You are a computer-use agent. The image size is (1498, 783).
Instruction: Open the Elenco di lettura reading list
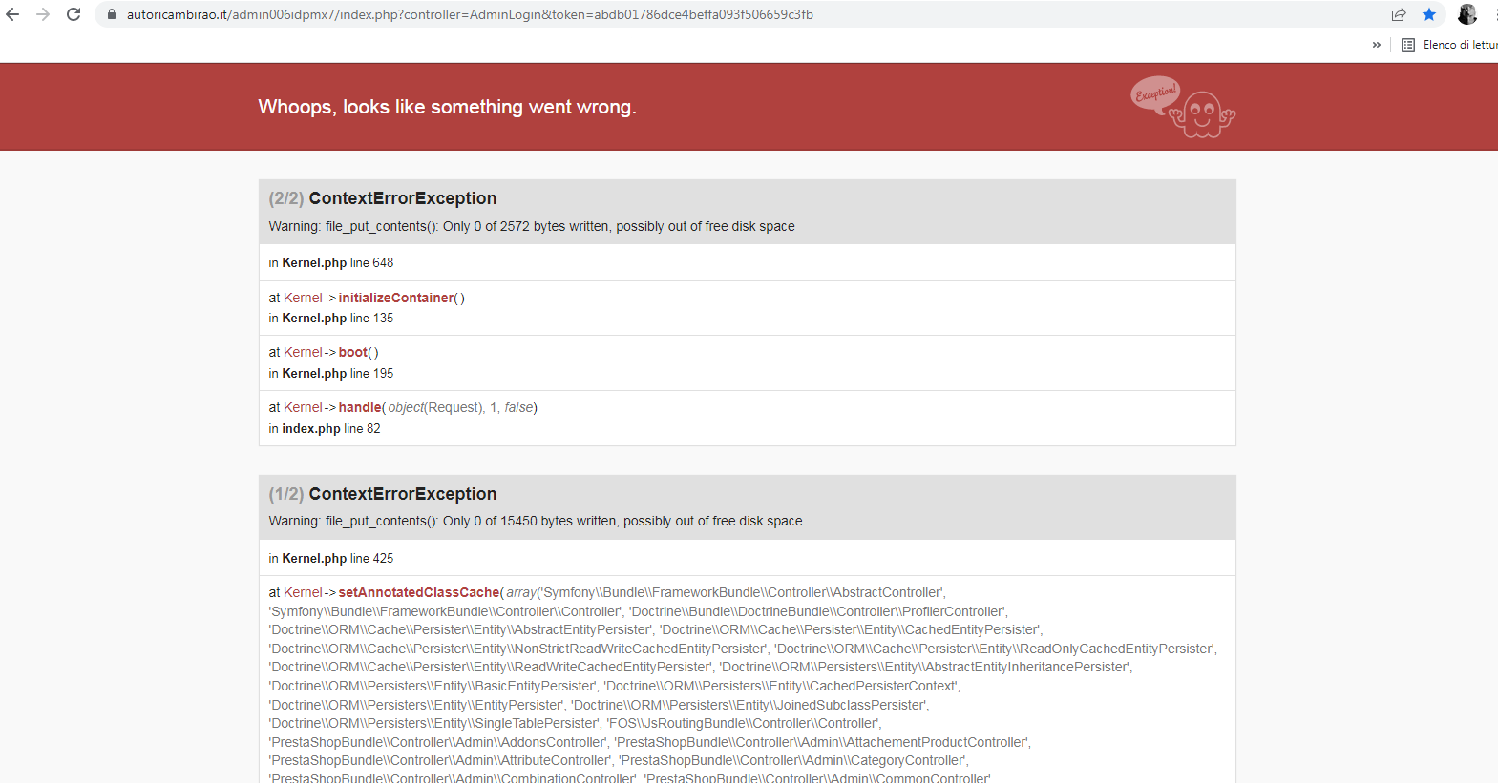(1449, 45)
